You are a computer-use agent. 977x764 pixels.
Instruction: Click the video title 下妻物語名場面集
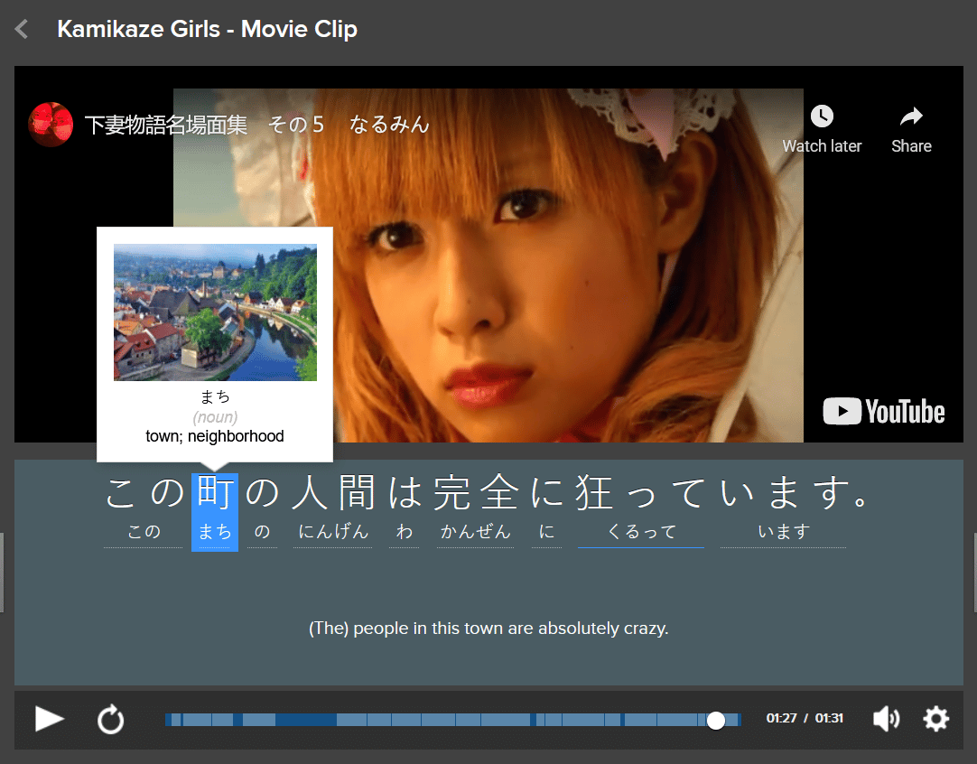256,125
